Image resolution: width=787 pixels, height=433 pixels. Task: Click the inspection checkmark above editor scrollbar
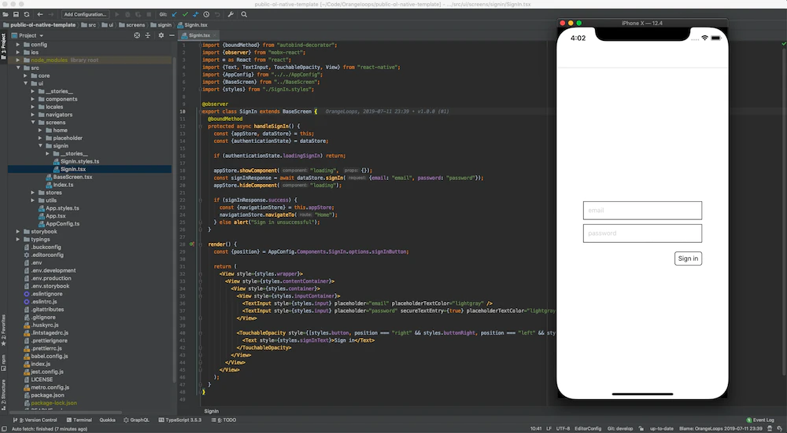coord(784,44)
